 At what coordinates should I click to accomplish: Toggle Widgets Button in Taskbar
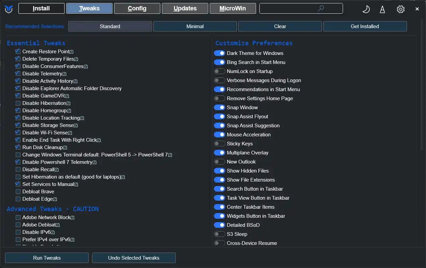click(220, 216)
